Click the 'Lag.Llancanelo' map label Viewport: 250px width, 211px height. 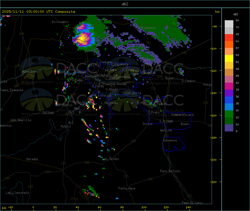[18, 193]
